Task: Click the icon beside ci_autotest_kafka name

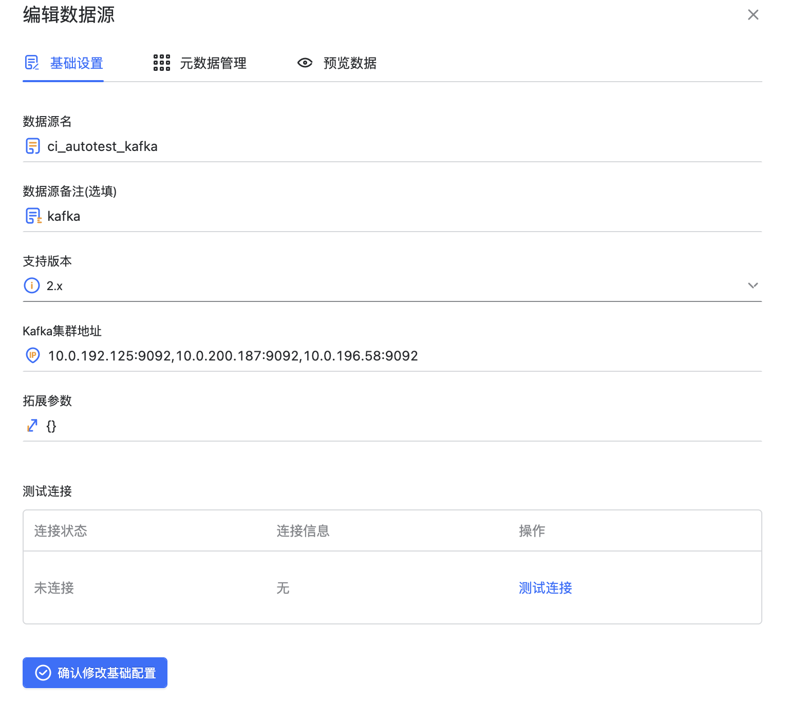Action: point(33,146)
